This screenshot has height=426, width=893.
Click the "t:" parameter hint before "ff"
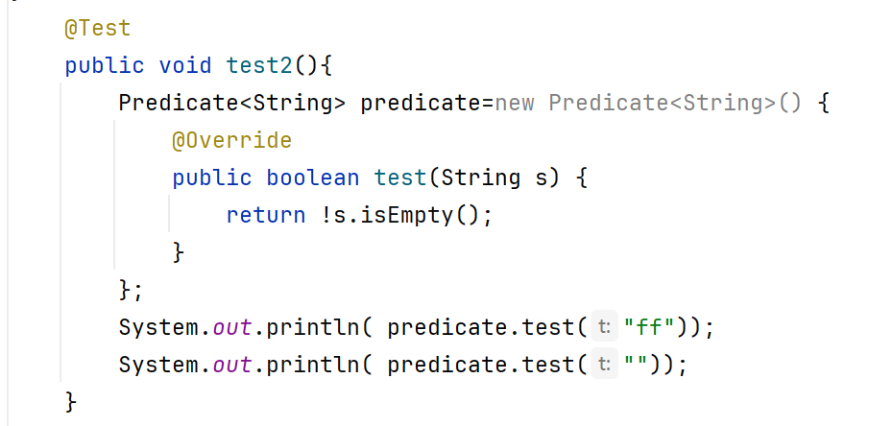[604, 326]
